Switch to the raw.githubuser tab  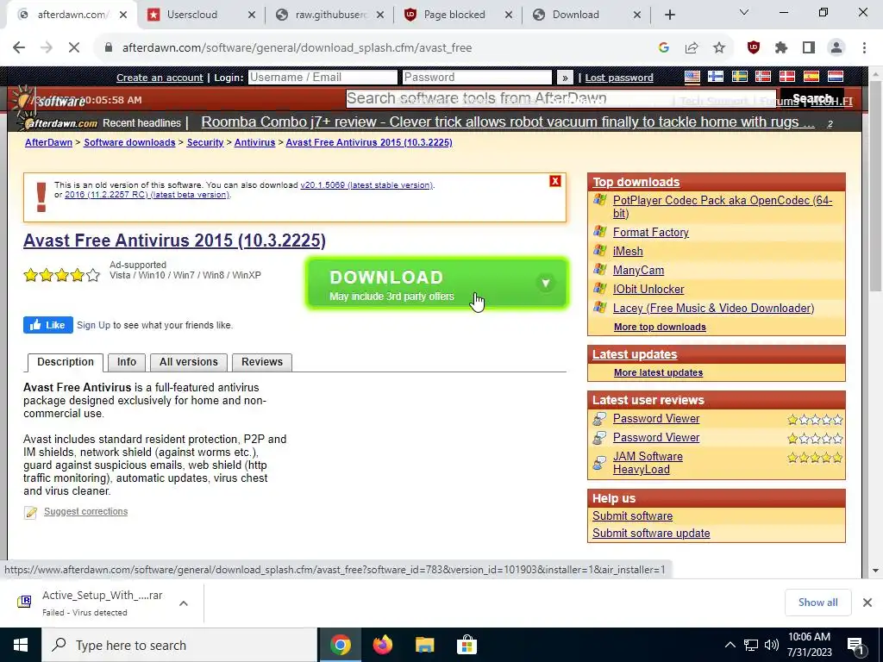point(330,15)
